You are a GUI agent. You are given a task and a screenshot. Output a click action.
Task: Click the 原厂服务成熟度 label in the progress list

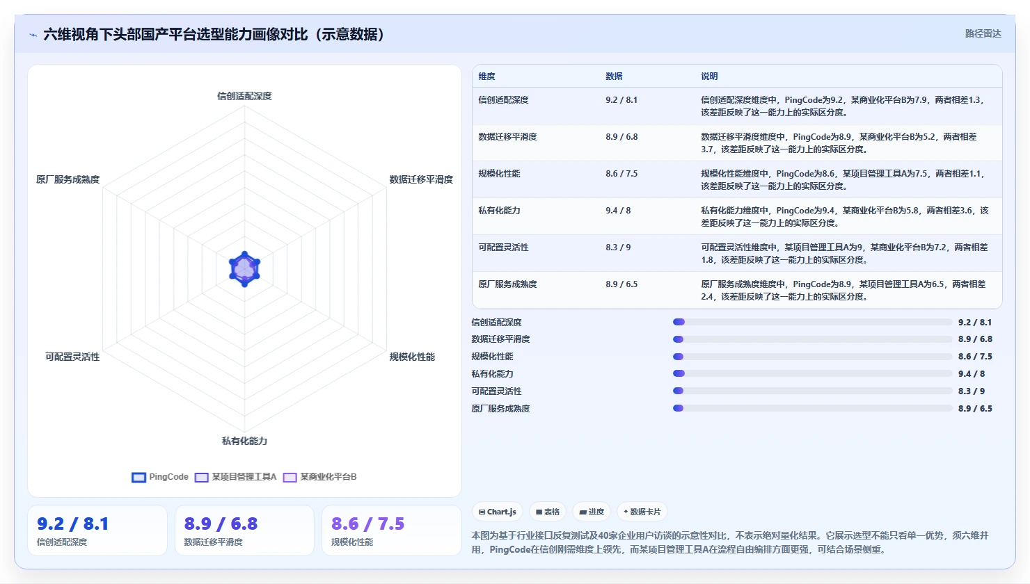pyautogui.click(x=500, y=409)
